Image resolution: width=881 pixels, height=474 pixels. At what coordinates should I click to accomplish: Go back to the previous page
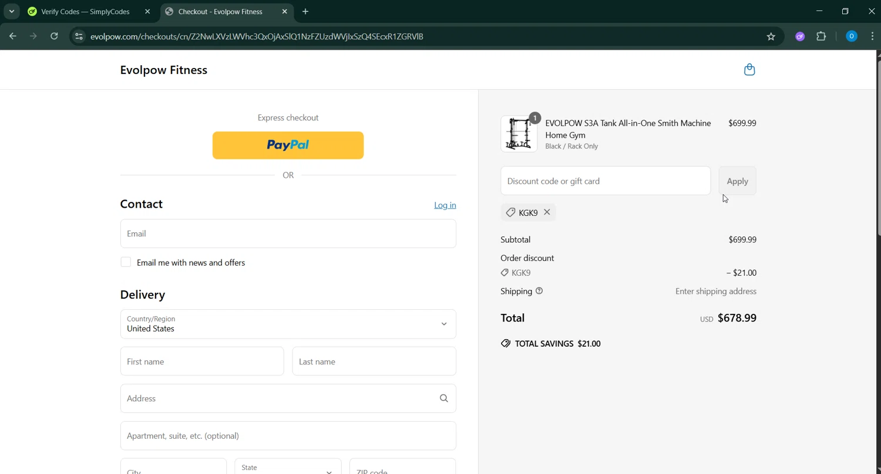13,36
